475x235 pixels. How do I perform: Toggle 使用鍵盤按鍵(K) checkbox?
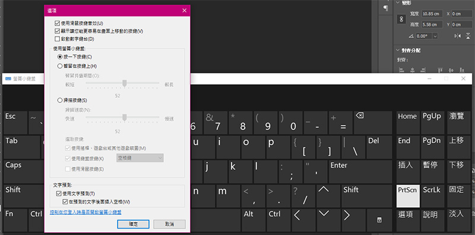click(68, 158)
